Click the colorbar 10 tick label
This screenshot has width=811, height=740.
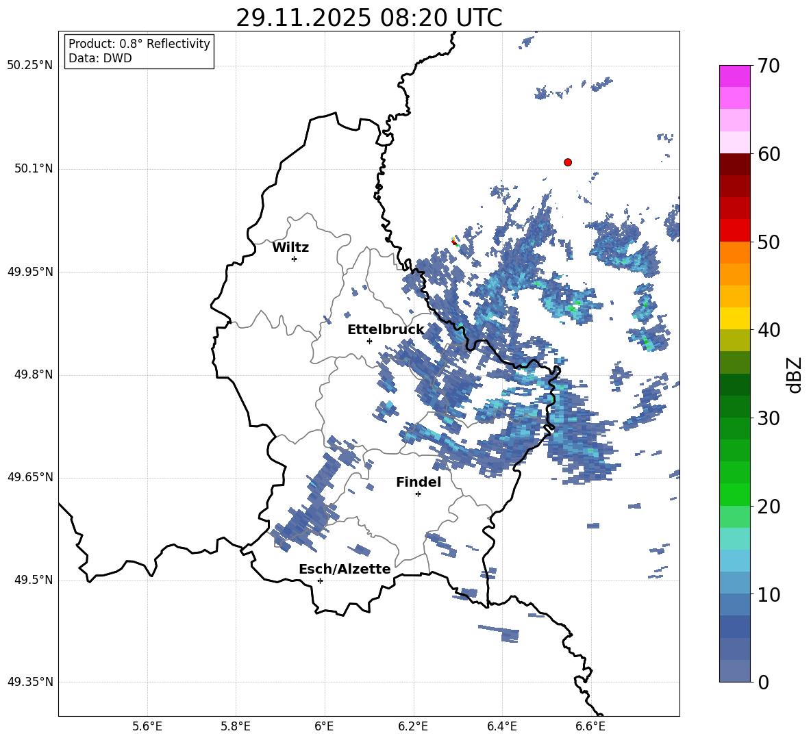tap(769, 595)
